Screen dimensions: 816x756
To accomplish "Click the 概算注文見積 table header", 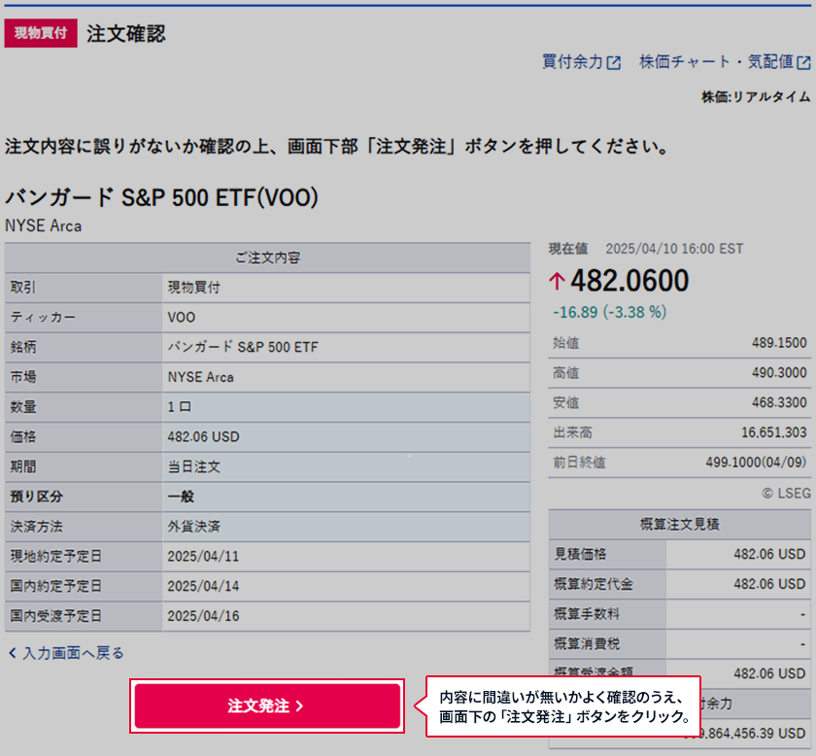I will coord(680,525).
